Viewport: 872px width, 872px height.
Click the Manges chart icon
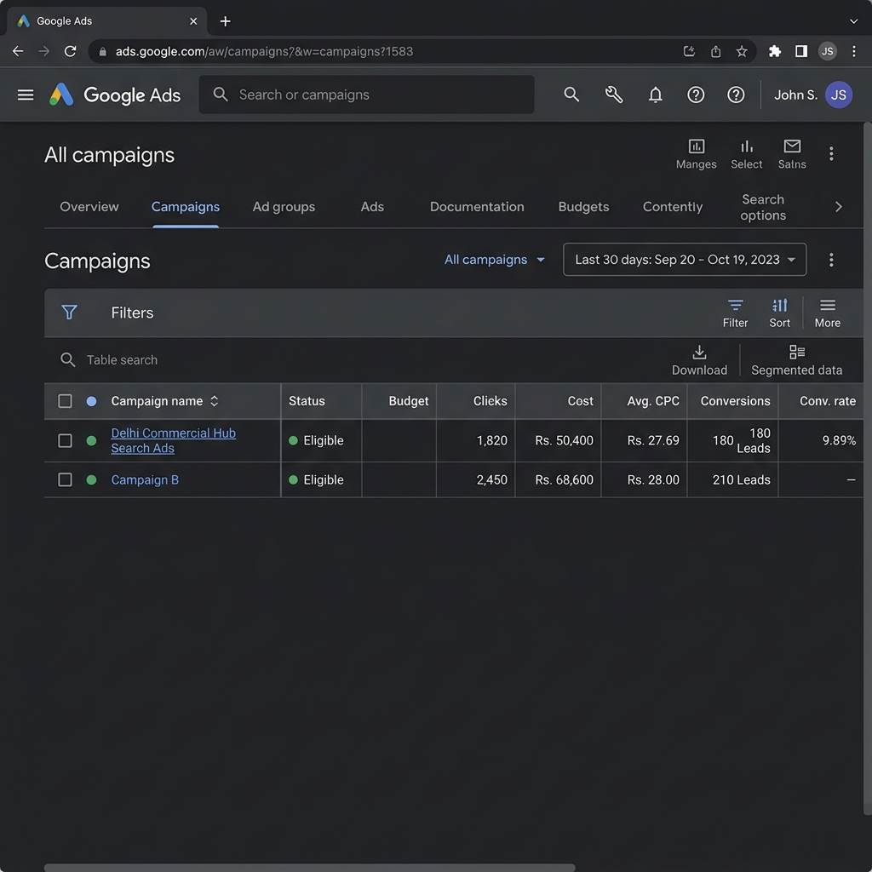tap(696, 154)
